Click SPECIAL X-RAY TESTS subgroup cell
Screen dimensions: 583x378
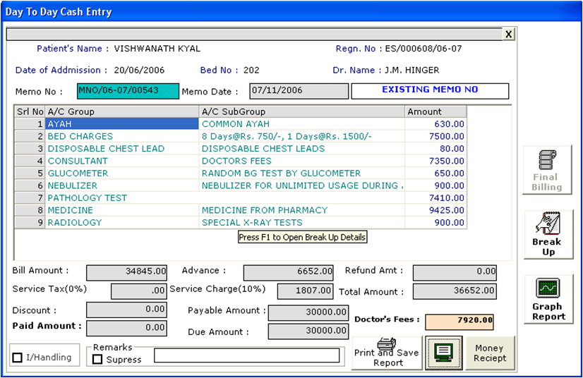[x=302, y=222]
